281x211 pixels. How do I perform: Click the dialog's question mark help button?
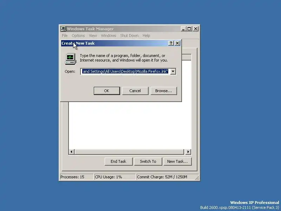tap(171, 43)
